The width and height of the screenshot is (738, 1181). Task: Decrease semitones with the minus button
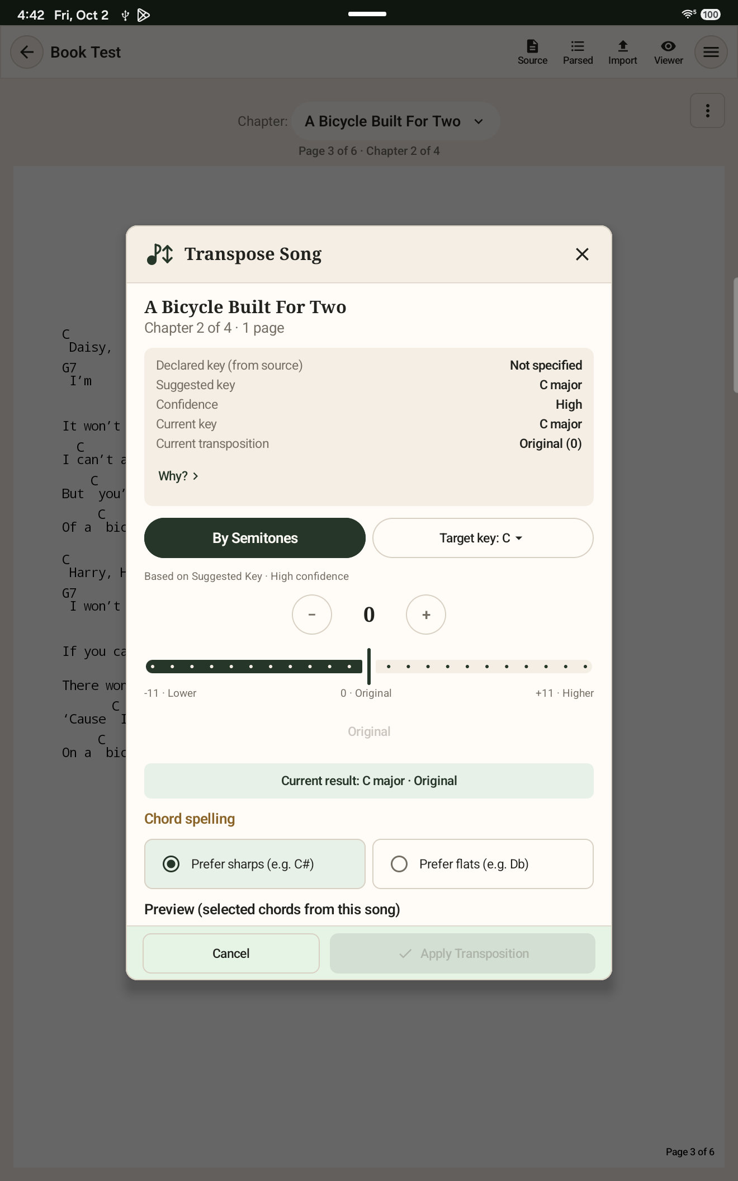tap(312, 615)
